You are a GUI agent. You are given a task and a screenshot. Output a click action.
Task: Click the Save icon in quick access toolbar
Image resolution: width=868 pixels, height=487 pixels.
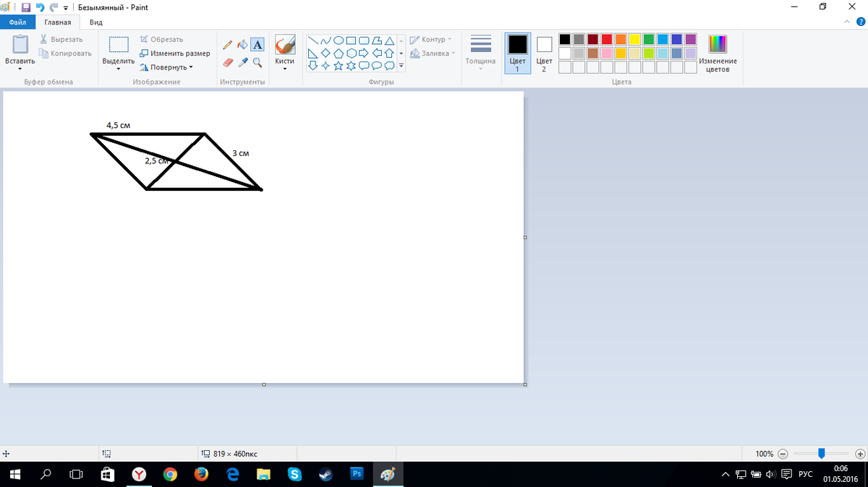click(x=26, y=7)
